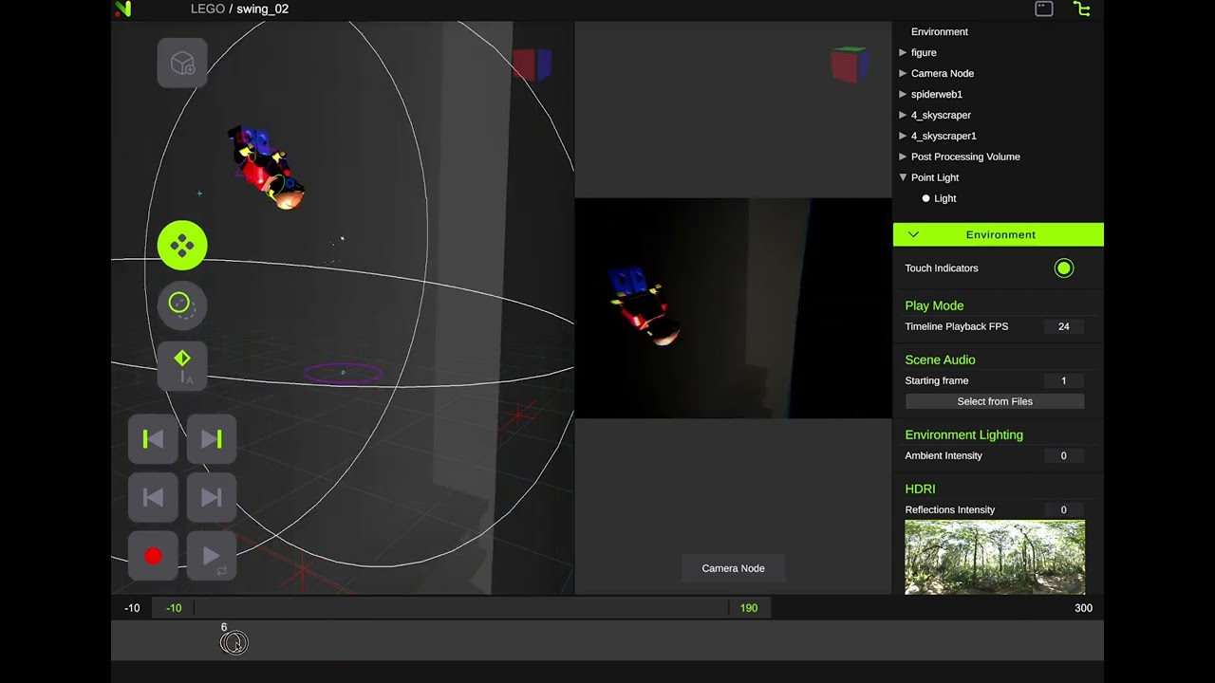Select the move transform tool
Viewport: 1215px width, 683px height.
[x=182, y=246]
